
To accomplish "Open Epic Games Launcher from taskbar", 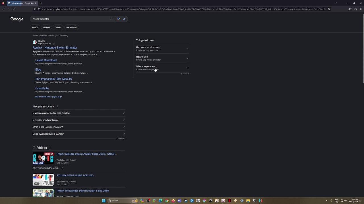I will 210,201.
